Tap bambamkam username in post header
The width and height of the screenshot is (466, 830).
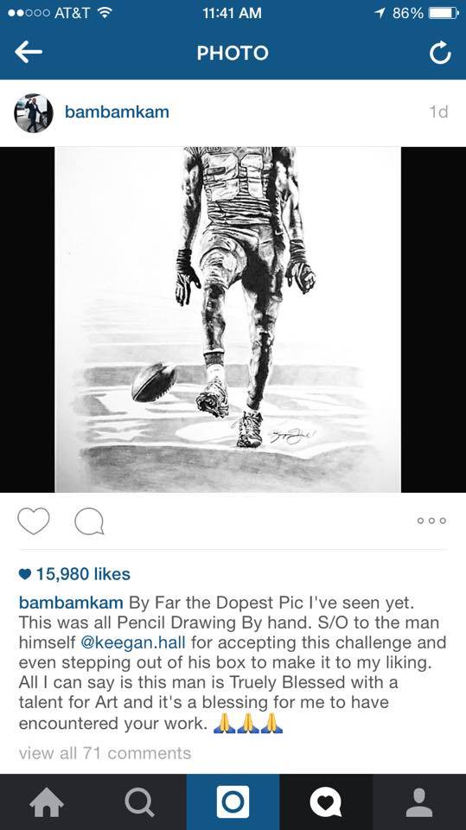pyautogui.click(x=117, y=112)
